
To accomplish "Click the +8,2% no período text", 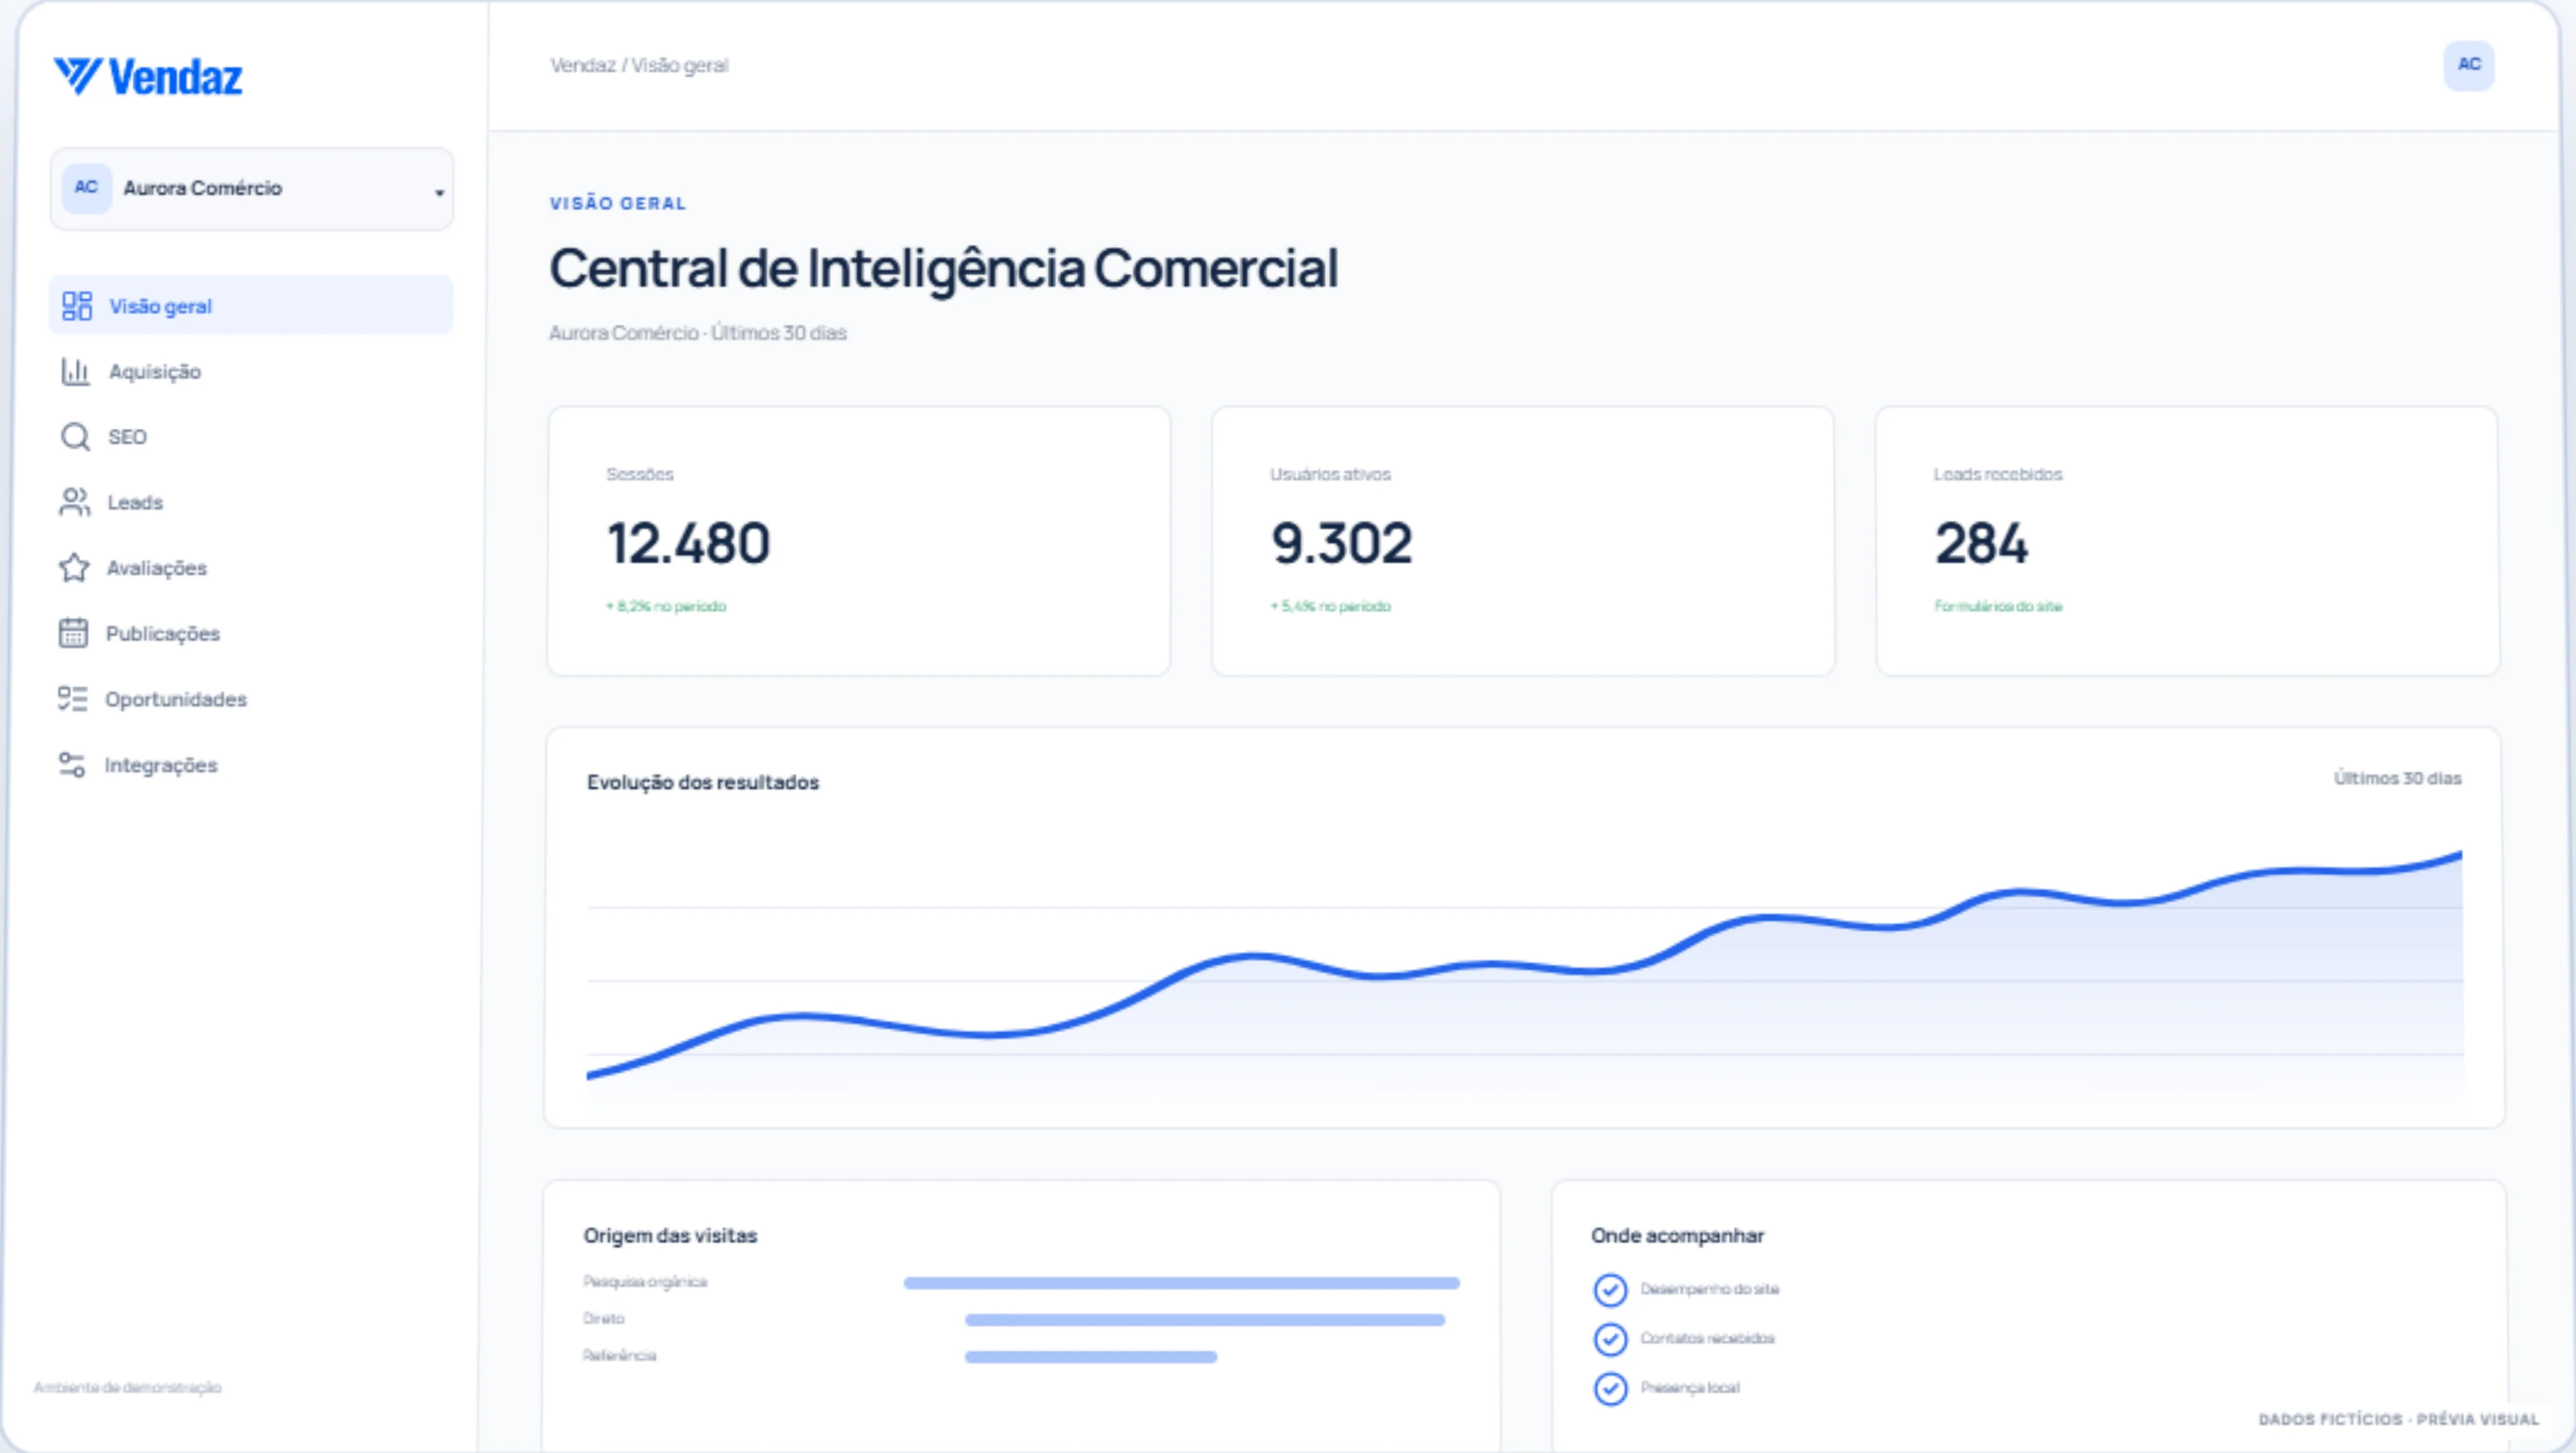I will coord(666,606).
